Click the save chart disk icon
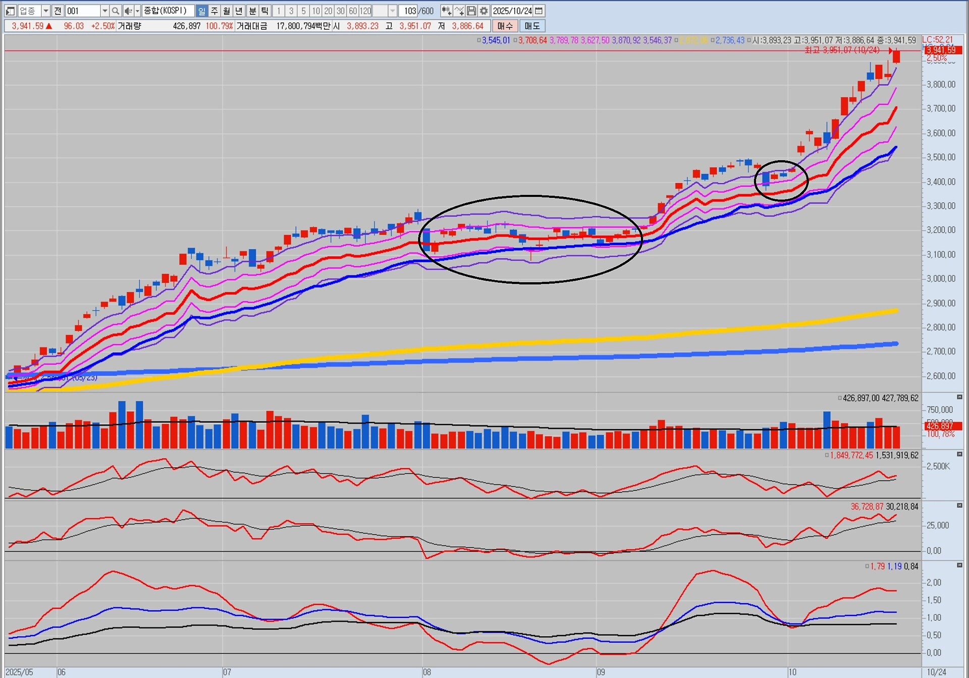969x678 pixels. [x=471, y=11]
